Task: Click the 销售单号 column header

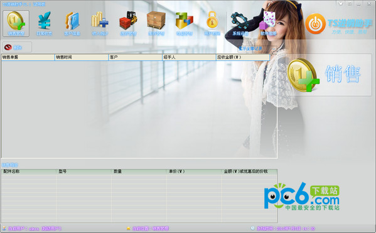Action: click(28, 57)
